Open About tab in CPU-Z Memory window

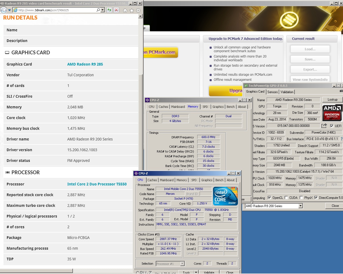(242, 107)
